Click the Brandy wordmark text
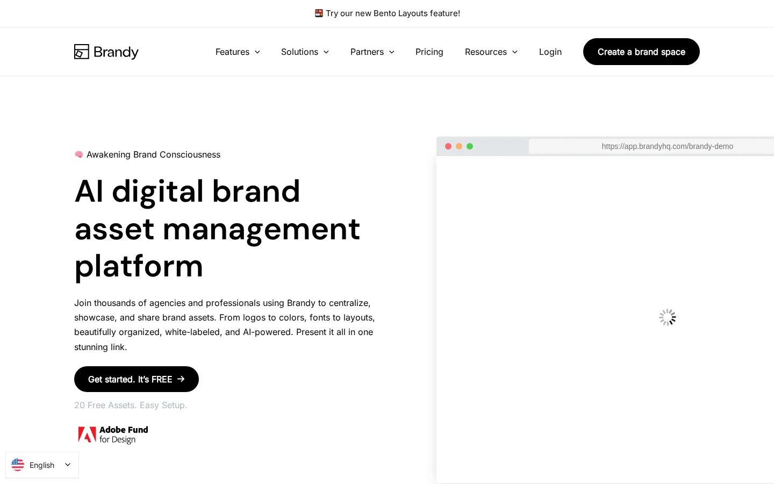 [x=116, y=52]
